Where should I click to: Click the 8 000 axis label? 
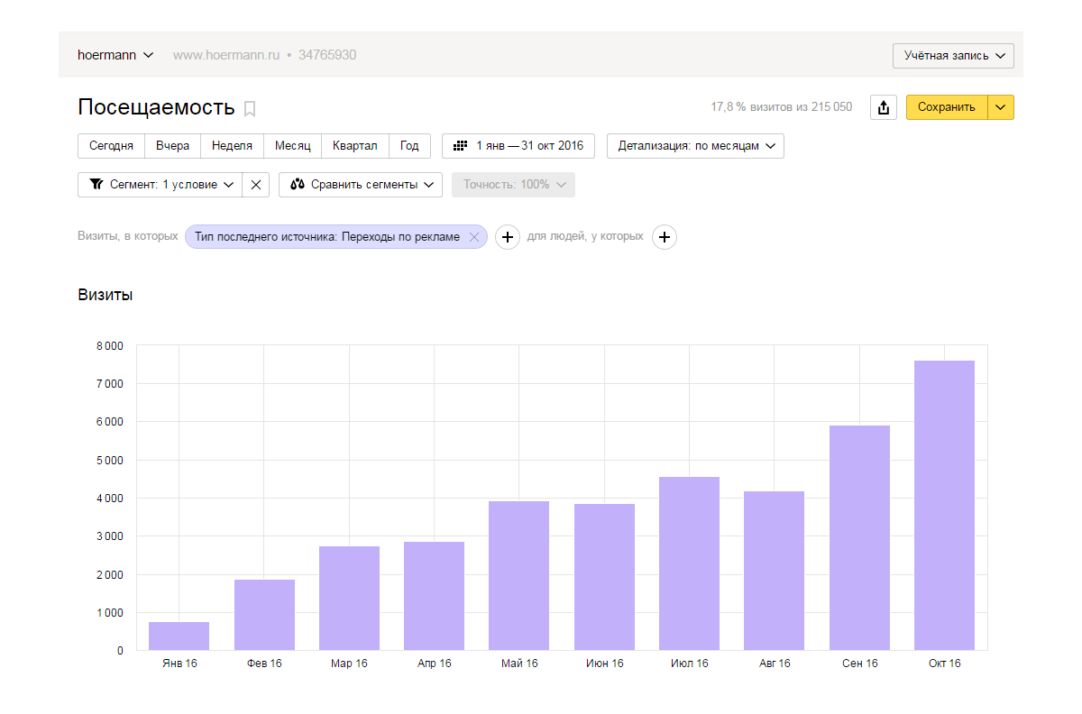coord(108,345)
